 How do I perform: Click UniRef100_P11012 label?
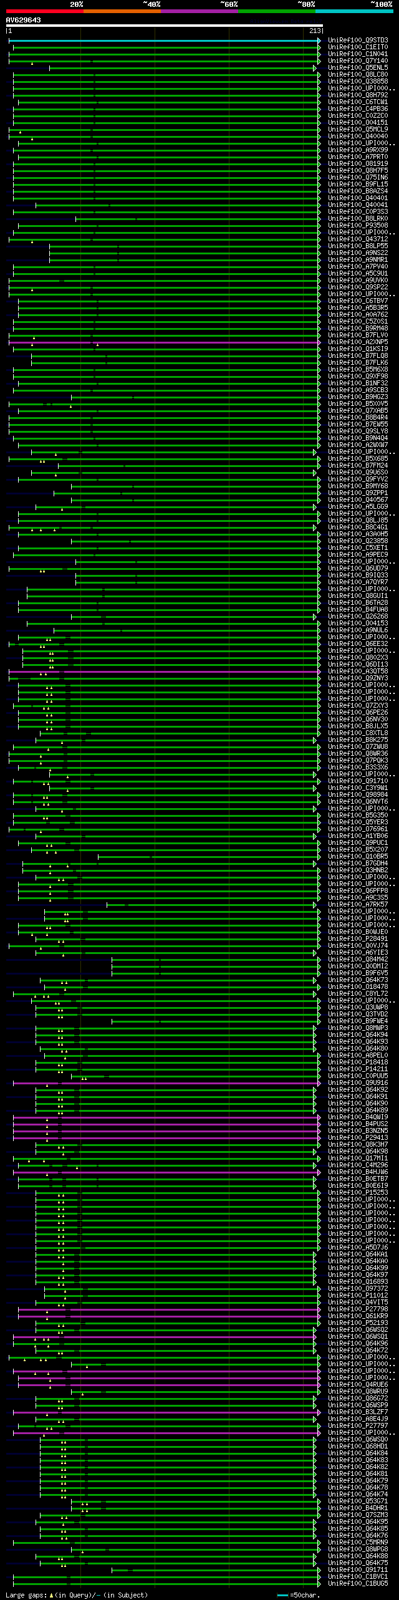click(358, 1295)
